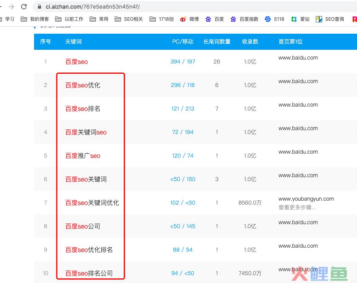Click the 121 / 213 search volume link
The width and height of the screenshot is (357, 283).
pos(182,109)
